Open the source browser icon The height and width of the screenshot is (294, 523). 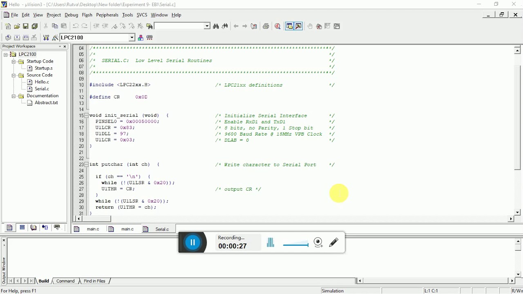click(x=254, y=26)
